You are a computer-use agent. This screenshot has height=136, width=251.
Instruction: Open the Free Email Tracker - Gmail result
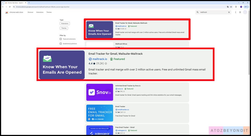point(125,127)
